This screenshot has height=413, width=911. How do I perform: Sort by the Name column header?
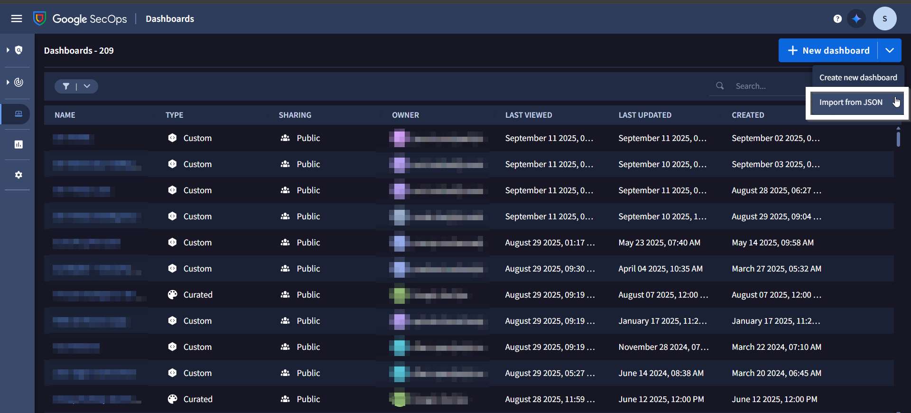click(65, 115)
